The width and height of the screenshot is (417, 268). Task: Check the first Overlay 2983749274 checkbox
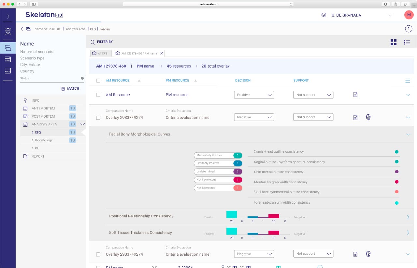98,118
